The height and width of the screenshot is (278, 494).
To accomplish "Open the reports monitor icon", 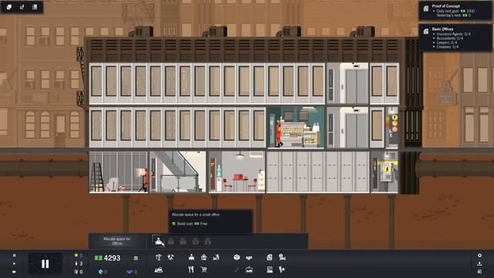I will click(269, 270).
